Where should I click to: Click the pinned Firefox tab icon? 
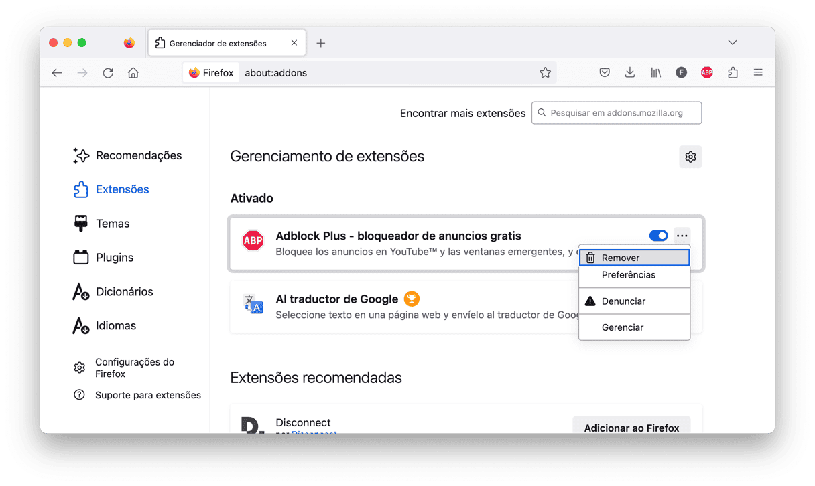tap(129, 43)
